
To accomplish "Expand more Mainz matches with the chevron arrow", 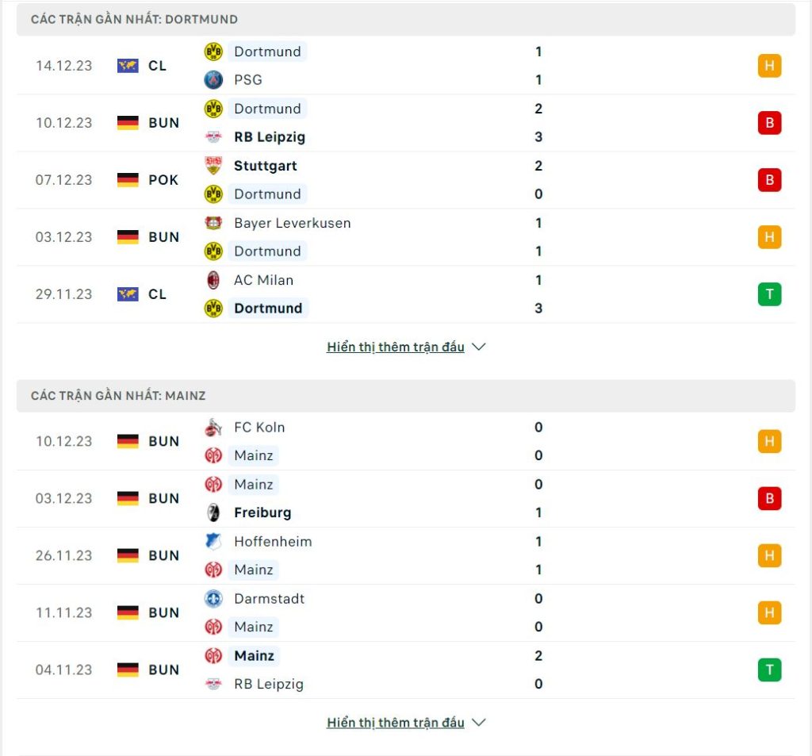I will click(479, 723).
